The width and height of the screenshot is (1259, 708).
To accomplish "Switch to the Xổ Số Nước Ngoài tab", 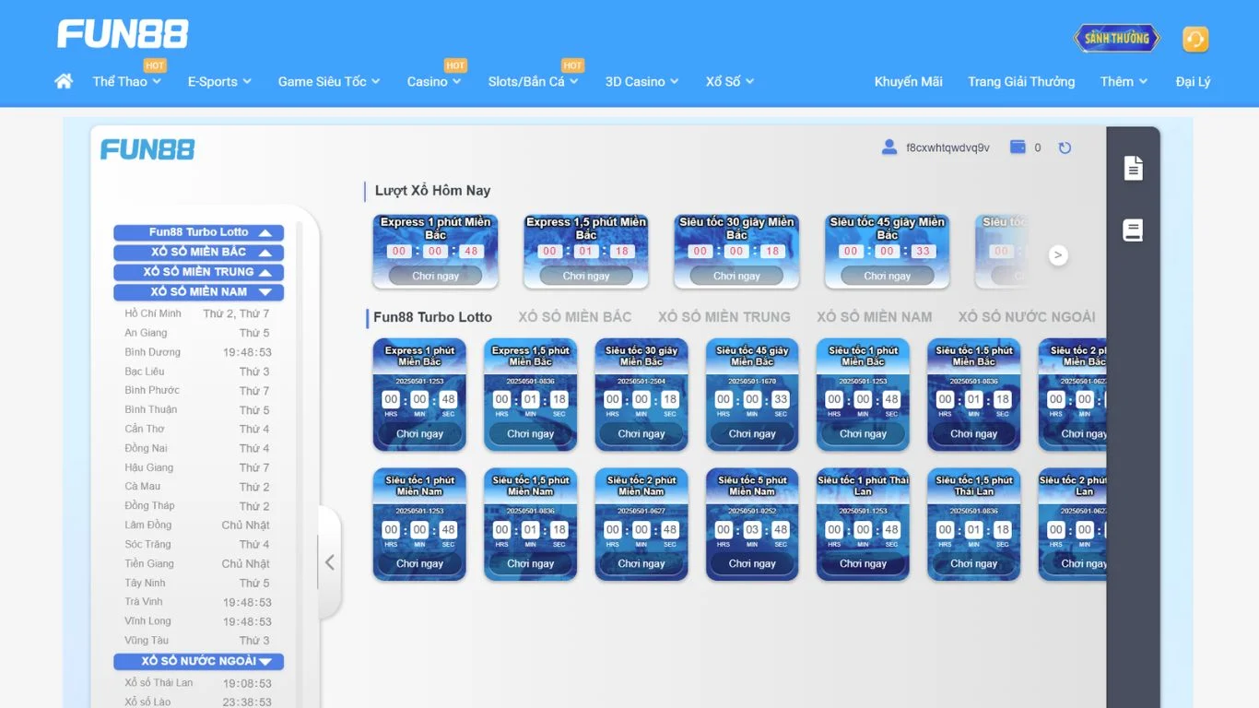I will pos(1026,317).
